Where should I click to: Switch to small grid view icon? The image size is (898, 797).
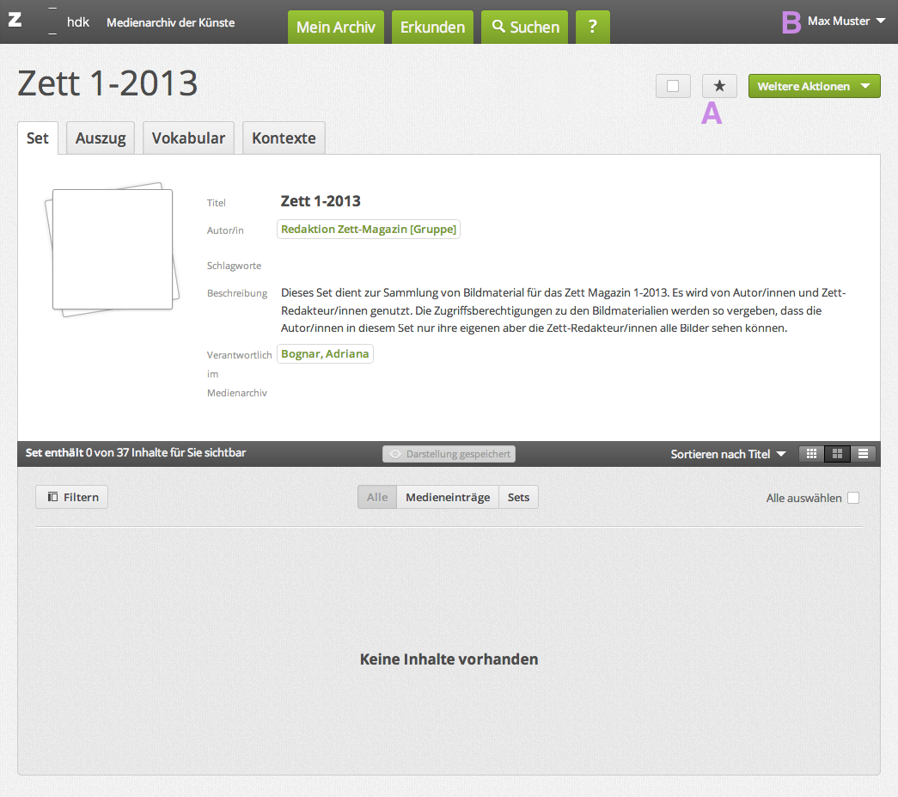click(x=811, y=454)
